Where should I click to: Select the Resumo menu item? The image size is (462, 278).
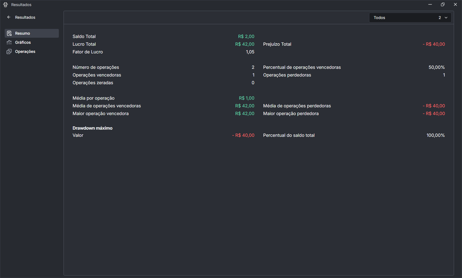click(x=23, y=33)
